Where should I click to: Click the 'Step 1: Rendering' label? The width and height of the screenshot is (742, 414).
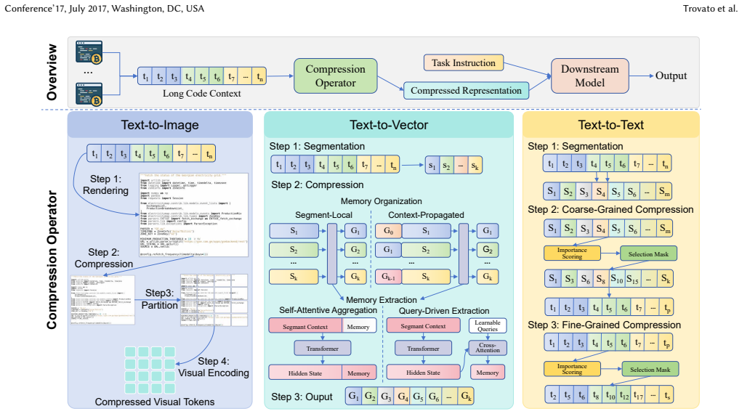click(105, 184)
